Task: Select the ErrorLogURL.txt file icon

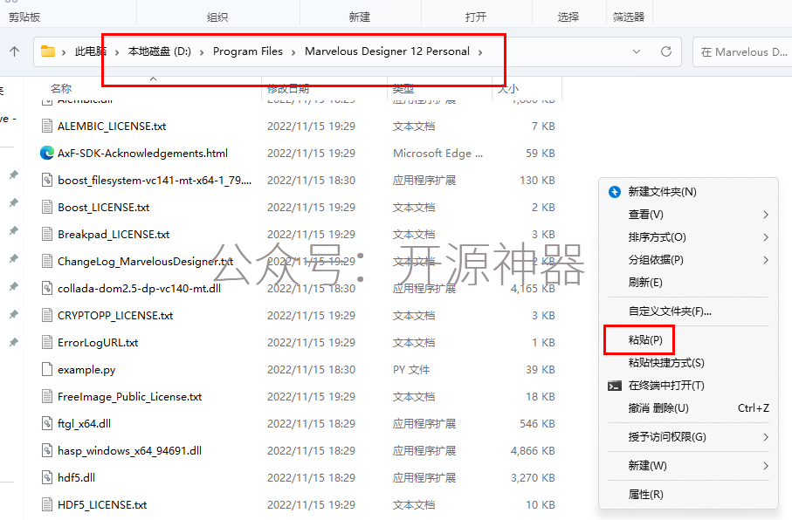Action: point(47,342)
